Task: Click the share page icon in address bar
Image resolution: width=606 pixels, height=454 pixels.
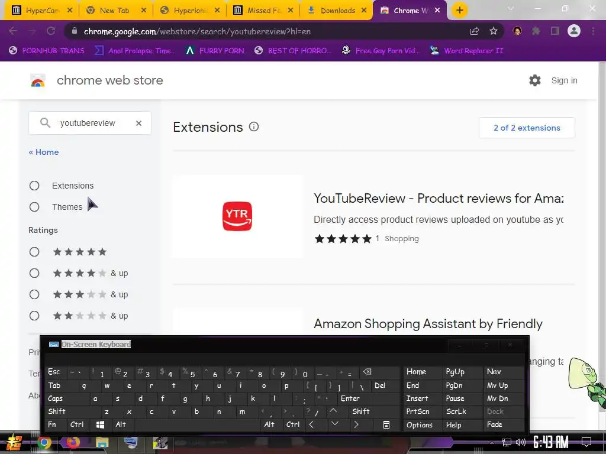Action: [475, 31]
